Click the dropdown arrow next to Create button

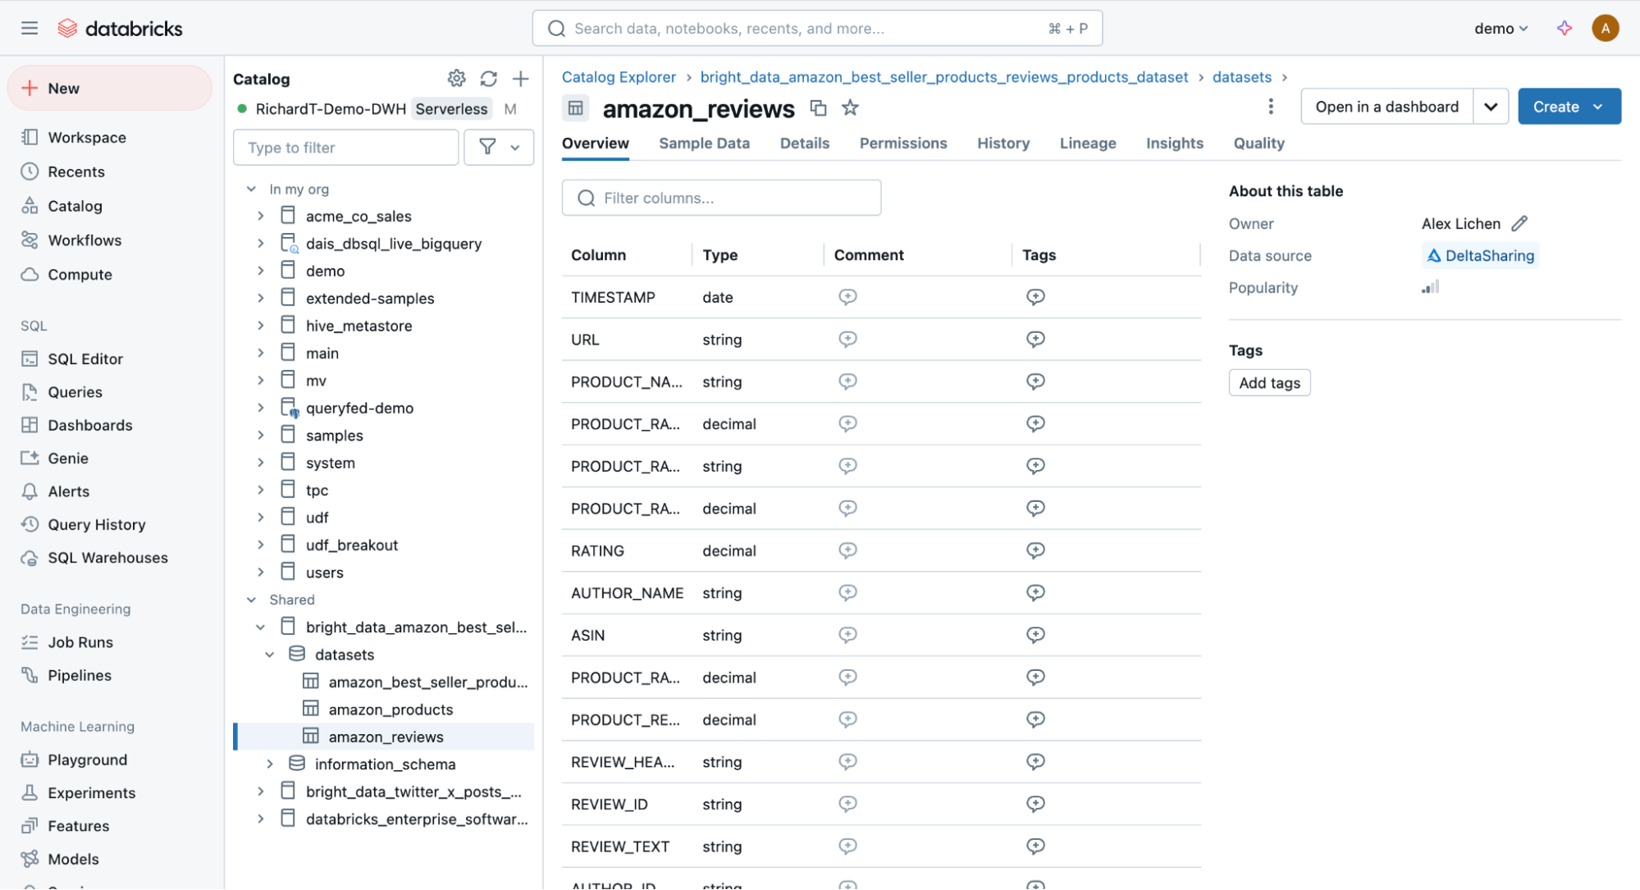coord(1601,107)
